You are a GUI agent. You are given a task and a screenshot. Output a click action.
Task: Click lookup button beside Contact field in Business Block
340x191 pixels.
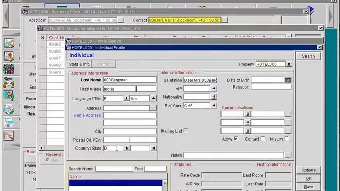click(225, 20)
